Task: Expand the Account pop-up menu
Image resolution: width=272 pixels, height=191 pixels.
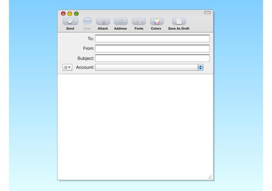Action: pyautogui.click(x=147, y=67)
